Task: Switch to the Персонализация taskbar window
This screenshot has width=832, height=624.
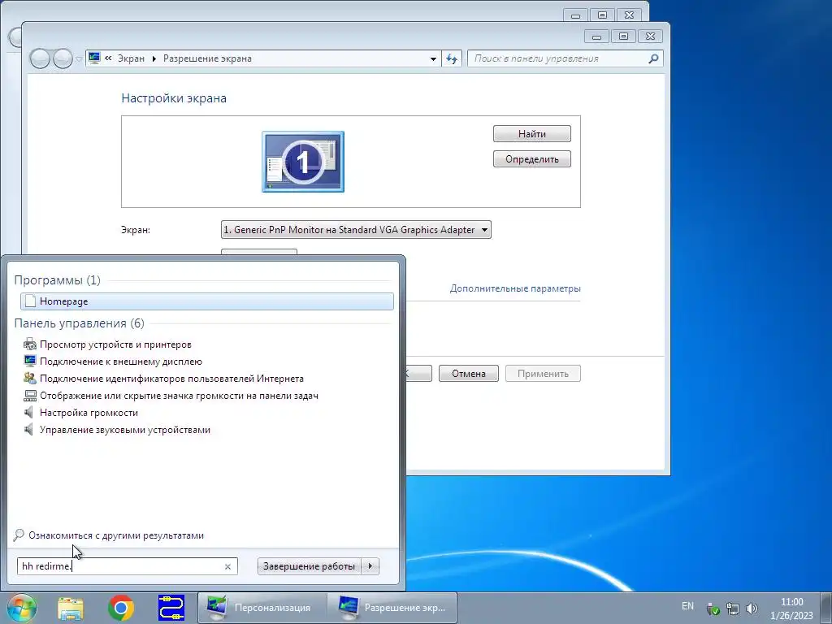Action: coord(262,608)
